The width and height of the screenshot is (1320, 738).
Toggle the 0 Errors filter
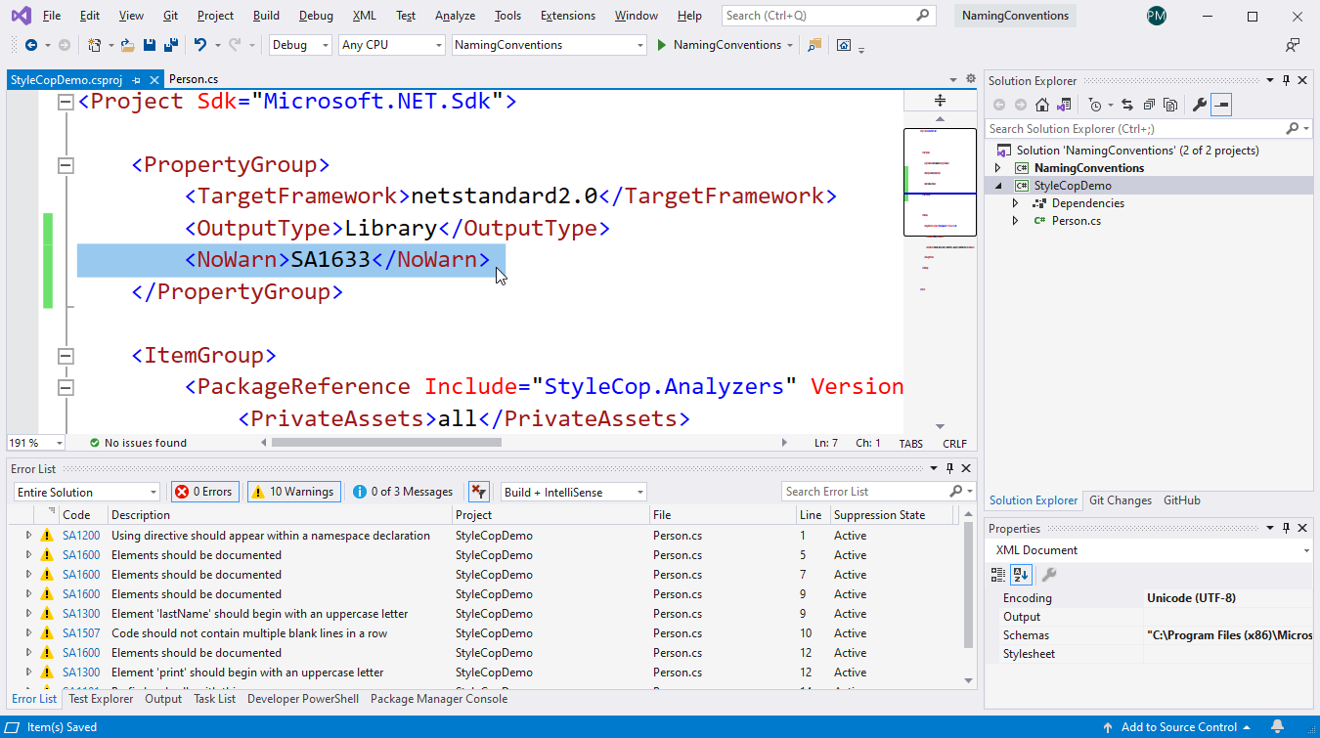pyautogui.click(x=204, y=492)
